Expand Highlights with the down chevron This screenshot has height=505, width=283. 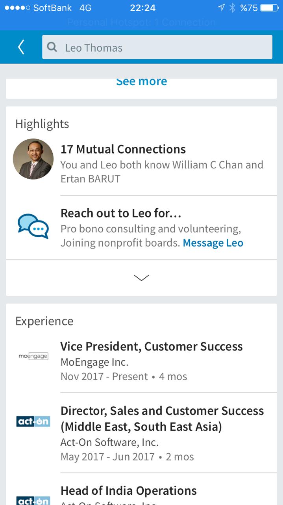coord(141,278)
